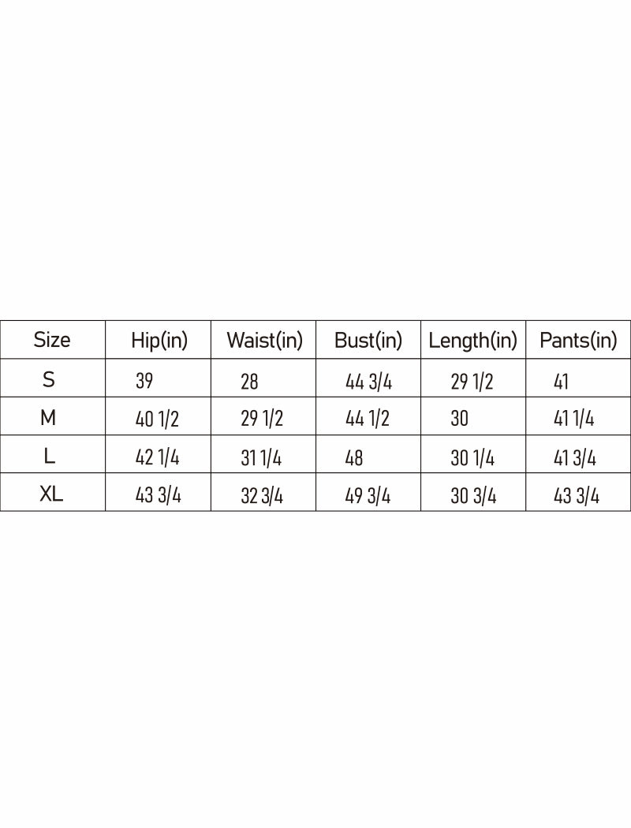Select the S size row label
The image size is (631, 828).
(49, 380)
